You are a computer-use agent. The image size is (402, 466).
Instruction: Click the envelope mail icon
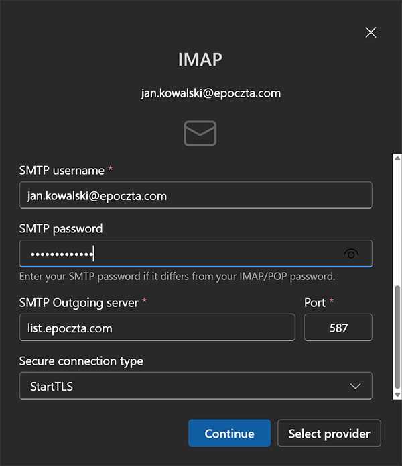(x=200, y=134)
